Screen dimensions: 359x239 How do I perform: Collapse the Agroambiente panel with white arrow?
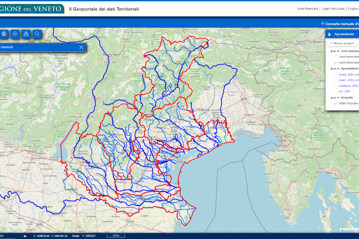[x=329, y=34]
